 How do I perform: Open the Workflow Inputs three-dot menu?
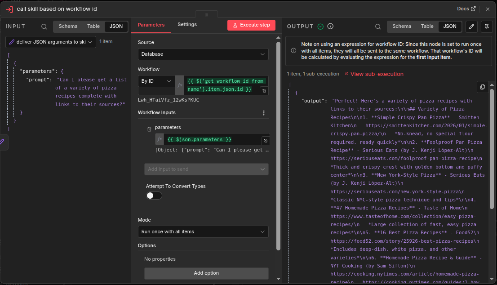coord(264,112)
